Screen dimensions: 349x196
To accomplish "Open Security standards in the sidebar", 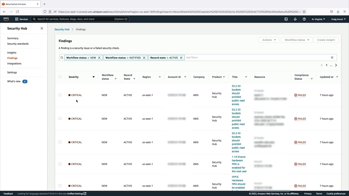I will (x=18, y=44).
